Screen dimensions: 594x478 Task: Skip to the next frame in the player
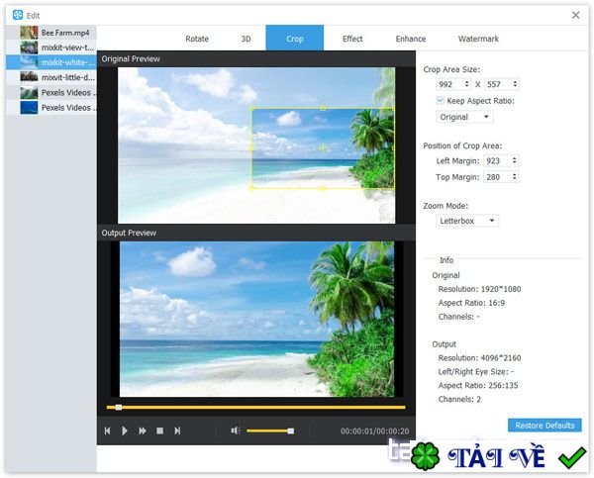point(177,430)
